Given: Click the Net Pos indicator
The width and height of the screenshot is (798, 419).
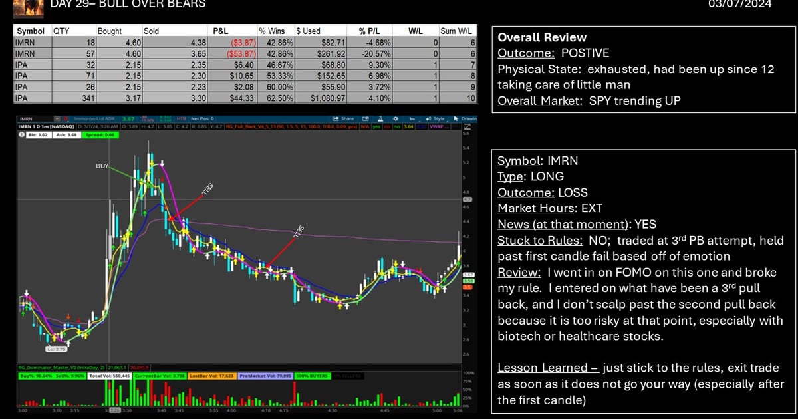Looking at the screenshot, I should (201, 118).
